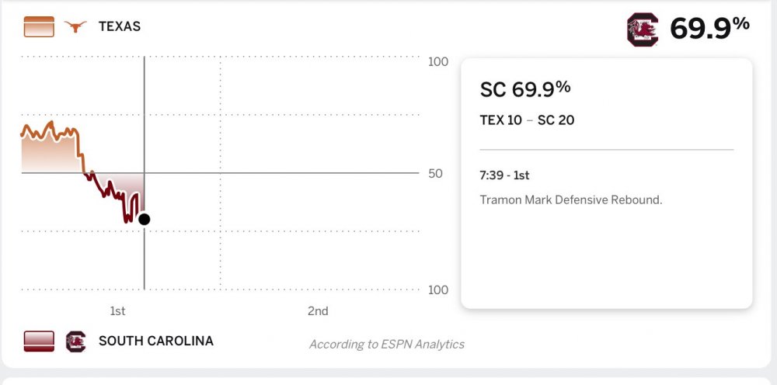Screen dimensions: 777x385
Task: Select the 2nd half label
Action: pyautogui.click(x=318, y=311)
